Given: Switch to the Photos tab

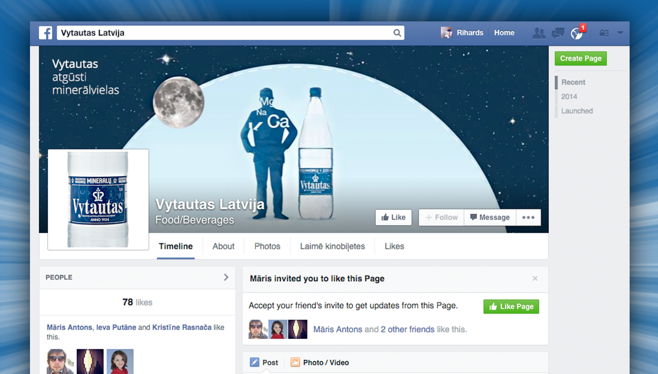Looking at the screenshot, I should coord(267,246).
